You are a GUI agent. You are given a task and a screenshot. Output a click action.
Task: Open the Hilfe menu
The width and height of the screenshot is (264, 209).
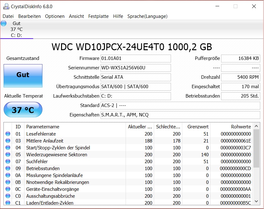pyautogui.click(x=118, y=16)
